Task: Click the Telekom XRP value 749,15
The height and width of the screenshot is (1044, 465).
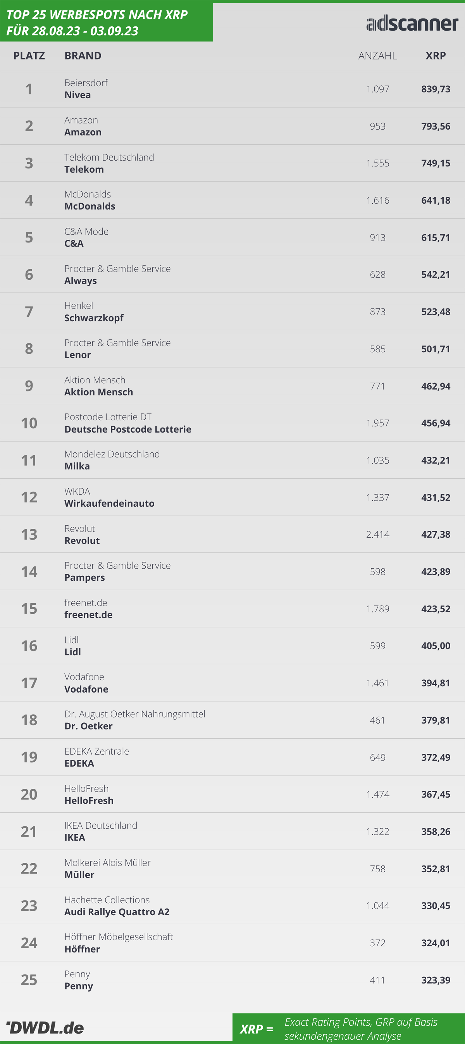Action: pyautogui.click(x=436, y=163)
